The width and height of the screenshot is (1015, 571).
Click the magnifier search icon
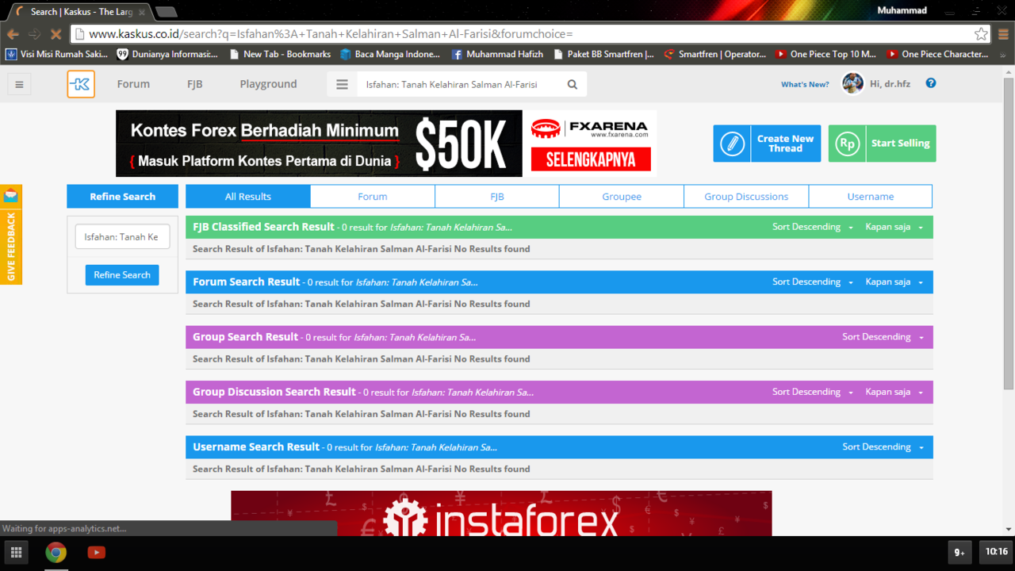click(573, 84)
